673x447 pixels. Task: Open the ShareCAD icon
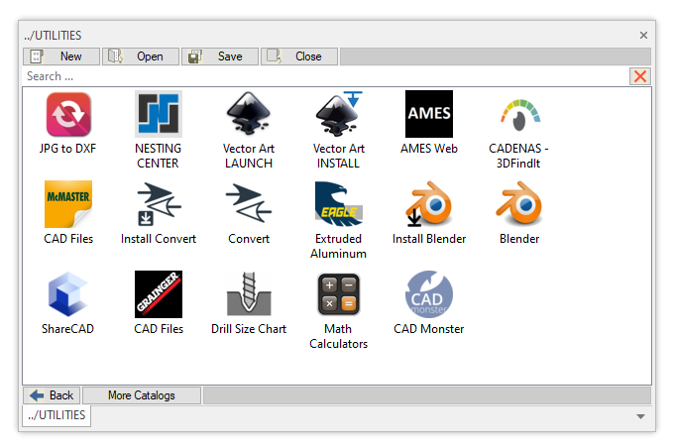point(68,294)
